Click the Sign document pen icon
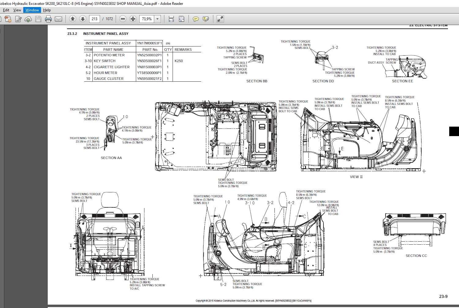 (x=18, y=19)
